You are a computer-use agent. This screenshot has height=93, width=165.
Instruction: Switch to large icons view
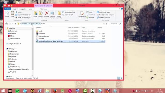(x=121, y=78)
